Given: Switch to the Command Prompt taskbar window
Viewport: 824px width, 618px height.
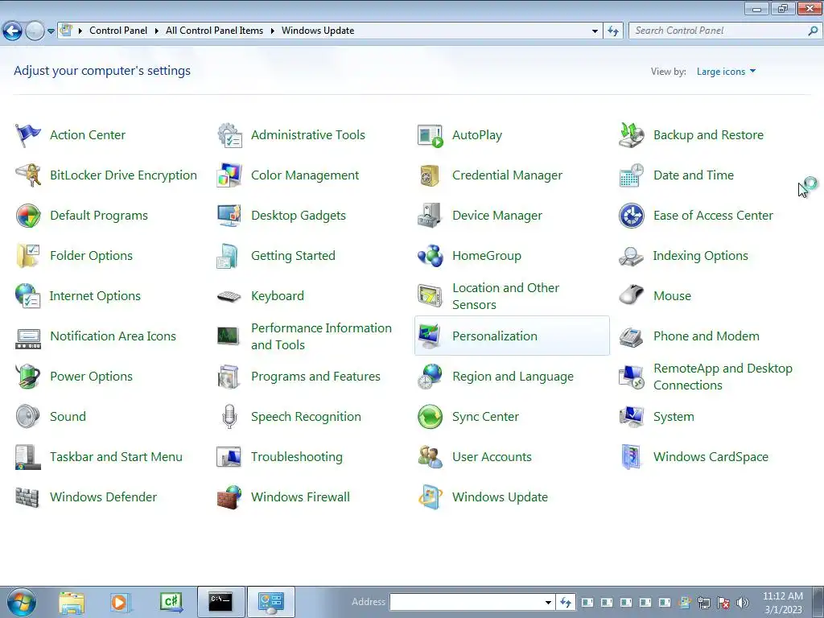Looking at the screenshot, I should pos(220,602).
